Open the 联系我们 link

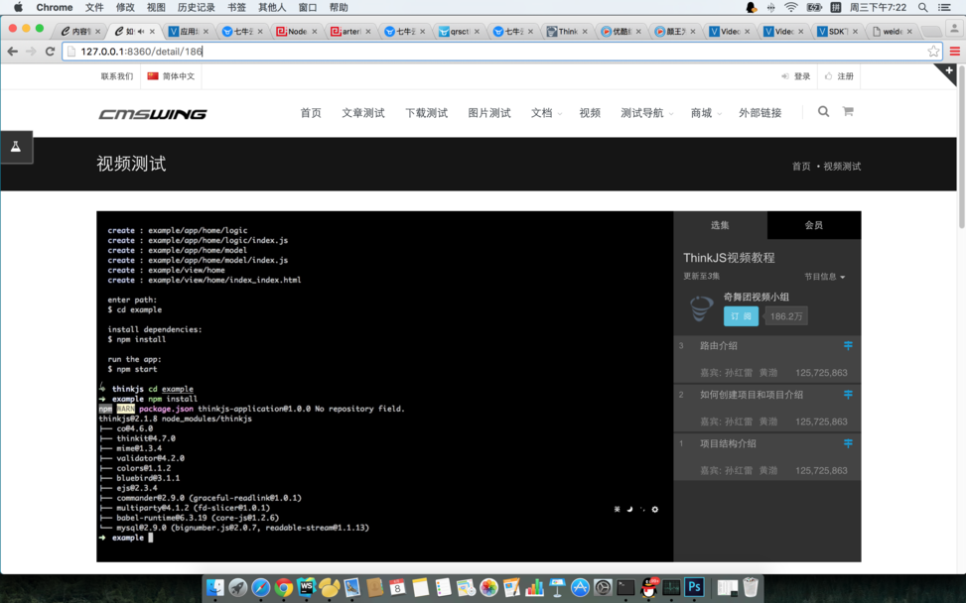coord(117,76)
